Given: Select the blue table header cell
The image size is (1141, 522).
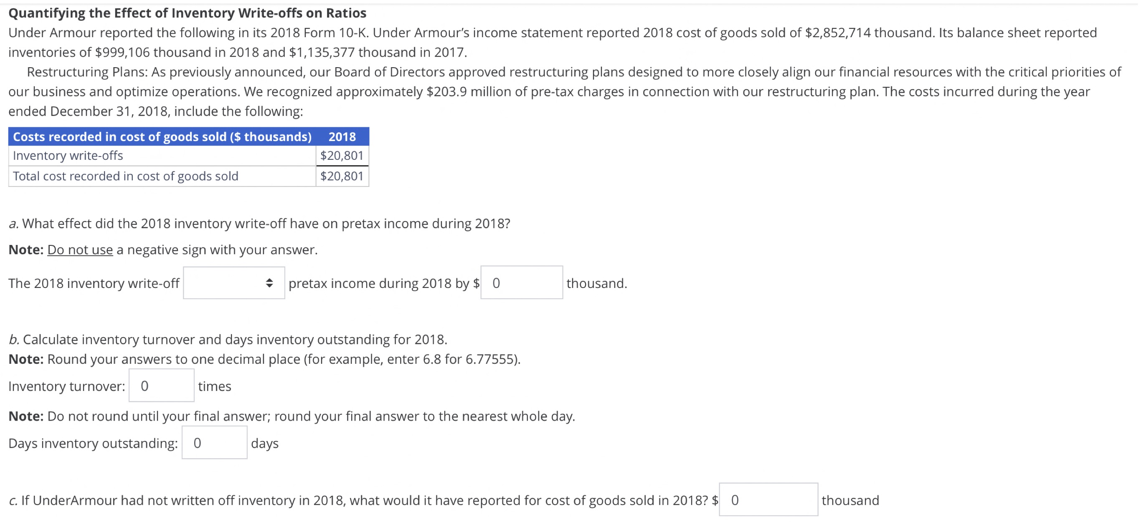Looking at the screenshot, I should coord(162,137).
